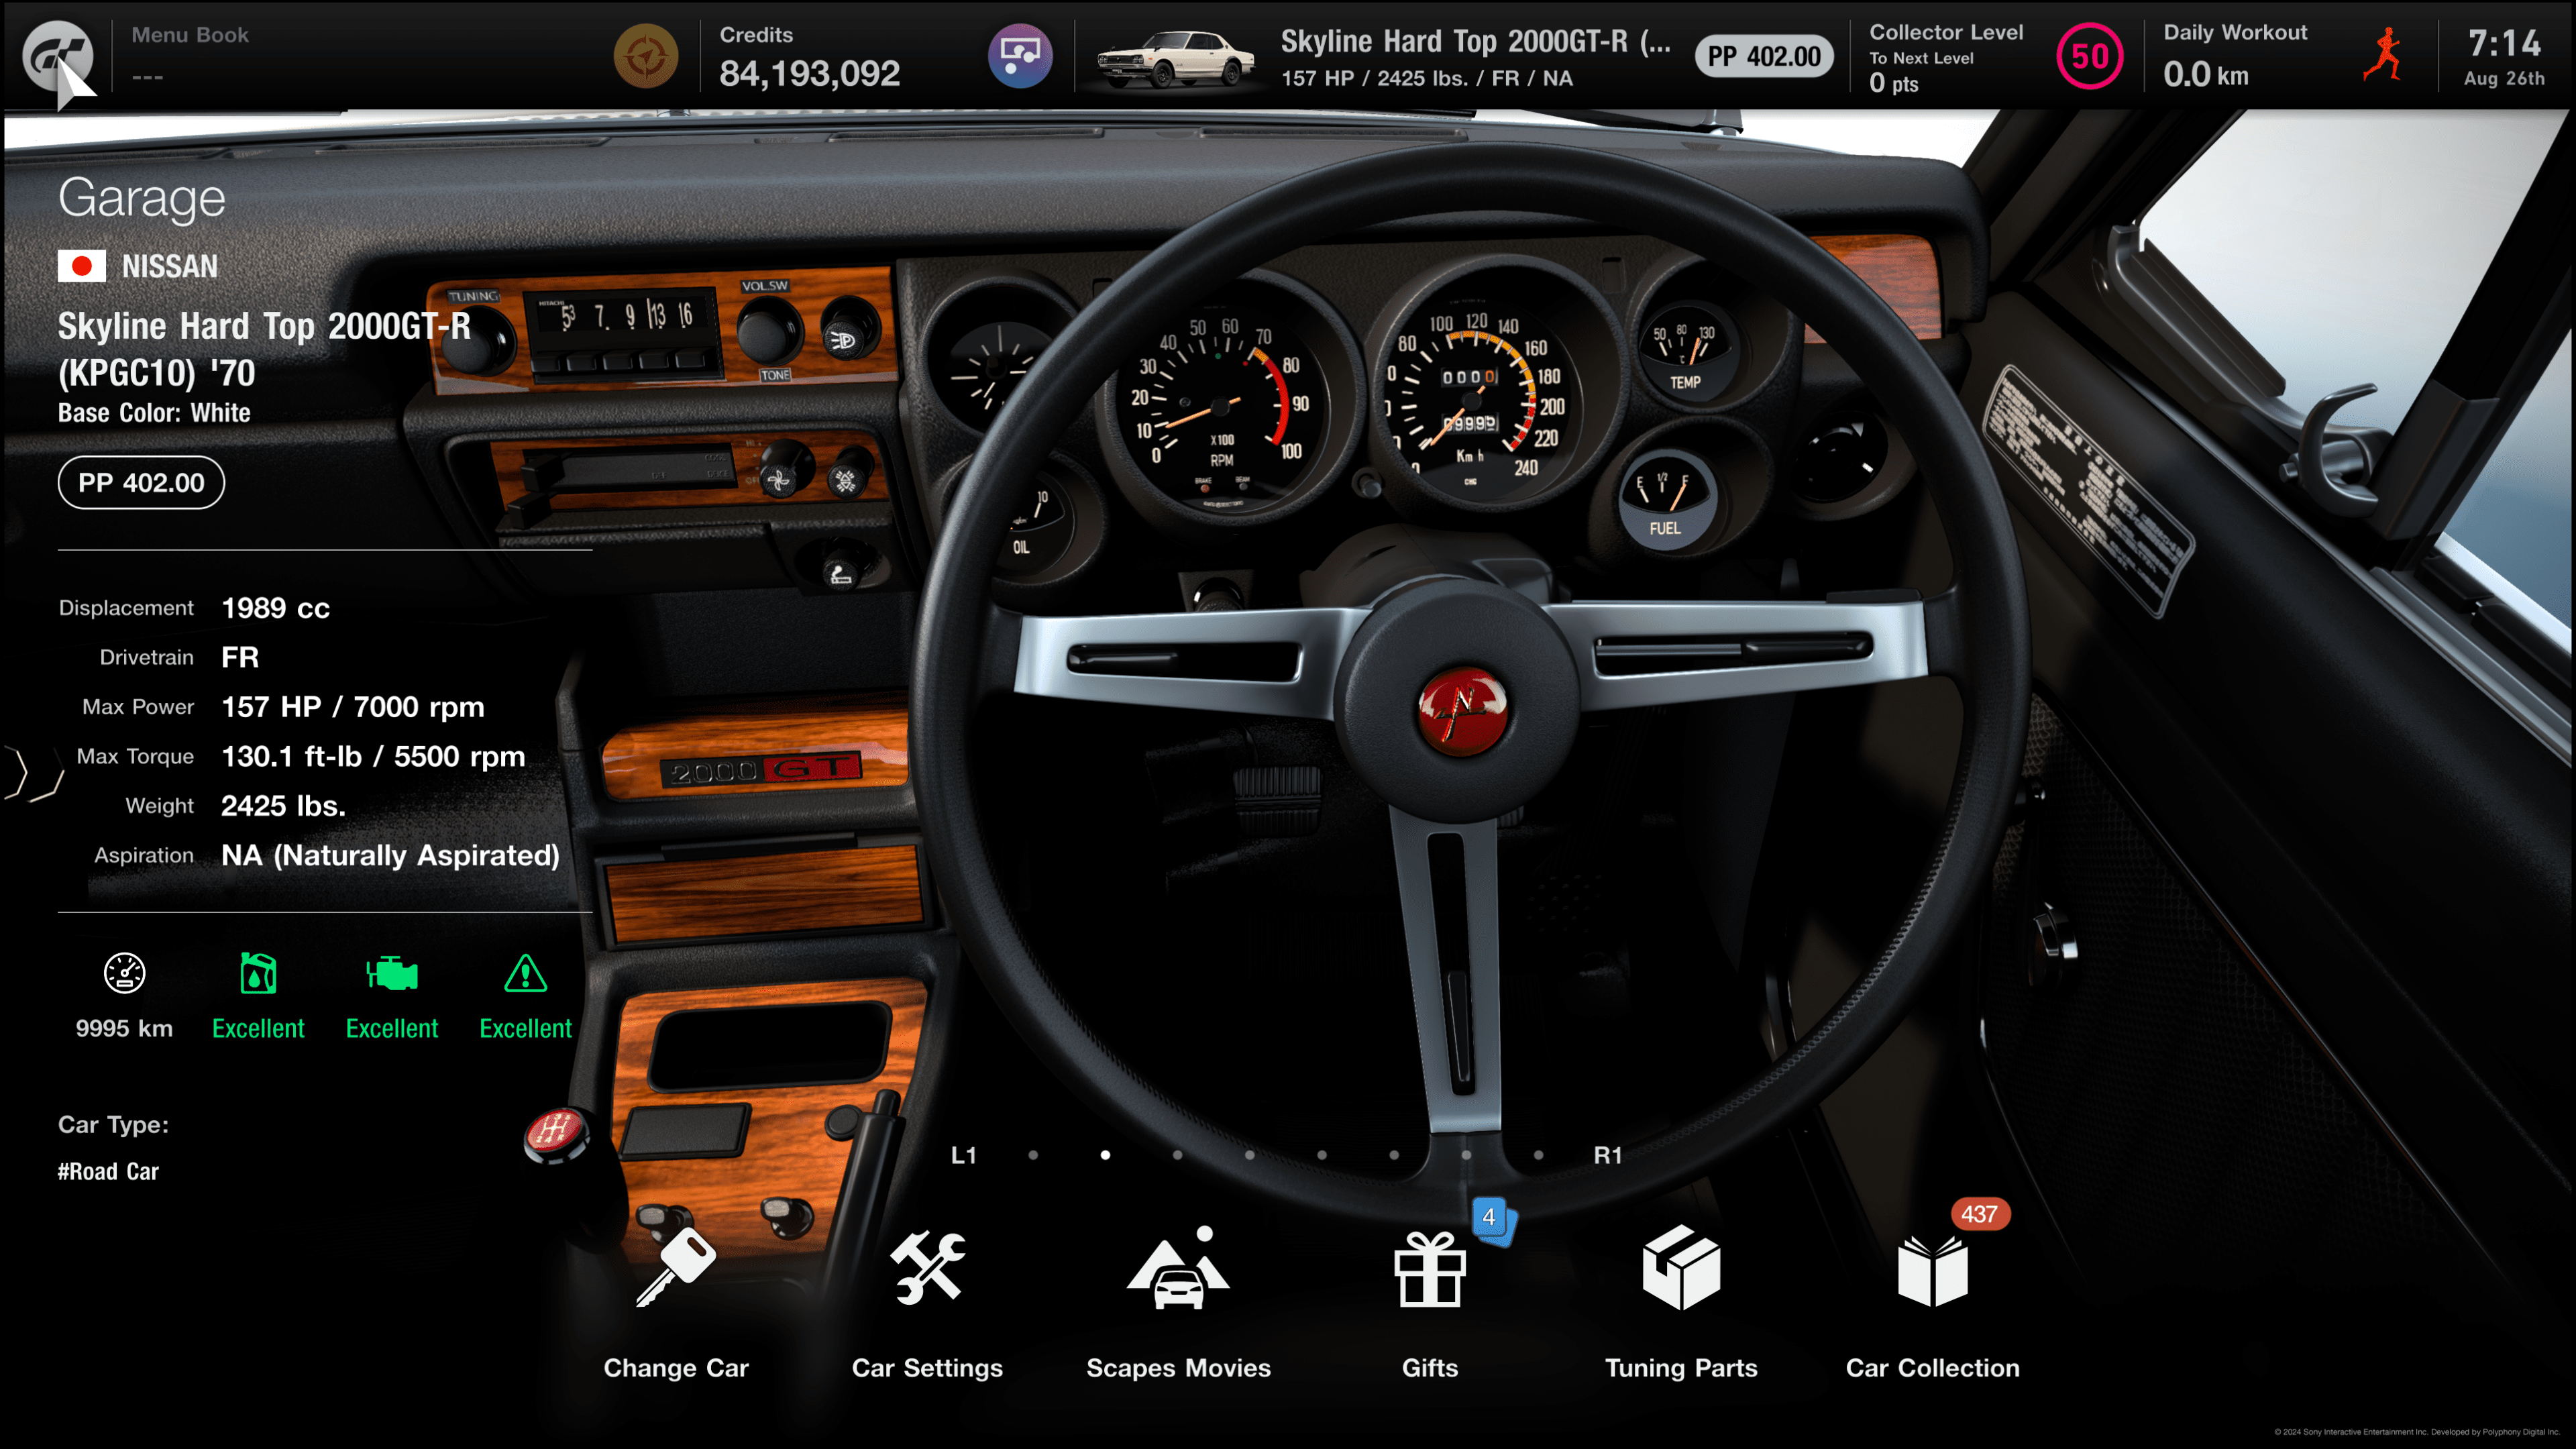
Task: Check the engine condition Excellent icon
Action: pos(392,973)
